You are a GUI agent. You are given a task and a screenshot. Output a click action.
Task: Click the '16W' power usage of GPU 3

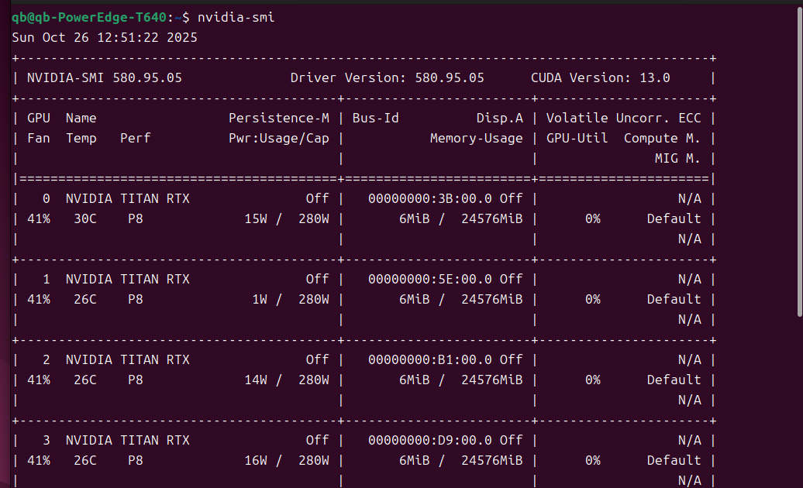point(256,460)
